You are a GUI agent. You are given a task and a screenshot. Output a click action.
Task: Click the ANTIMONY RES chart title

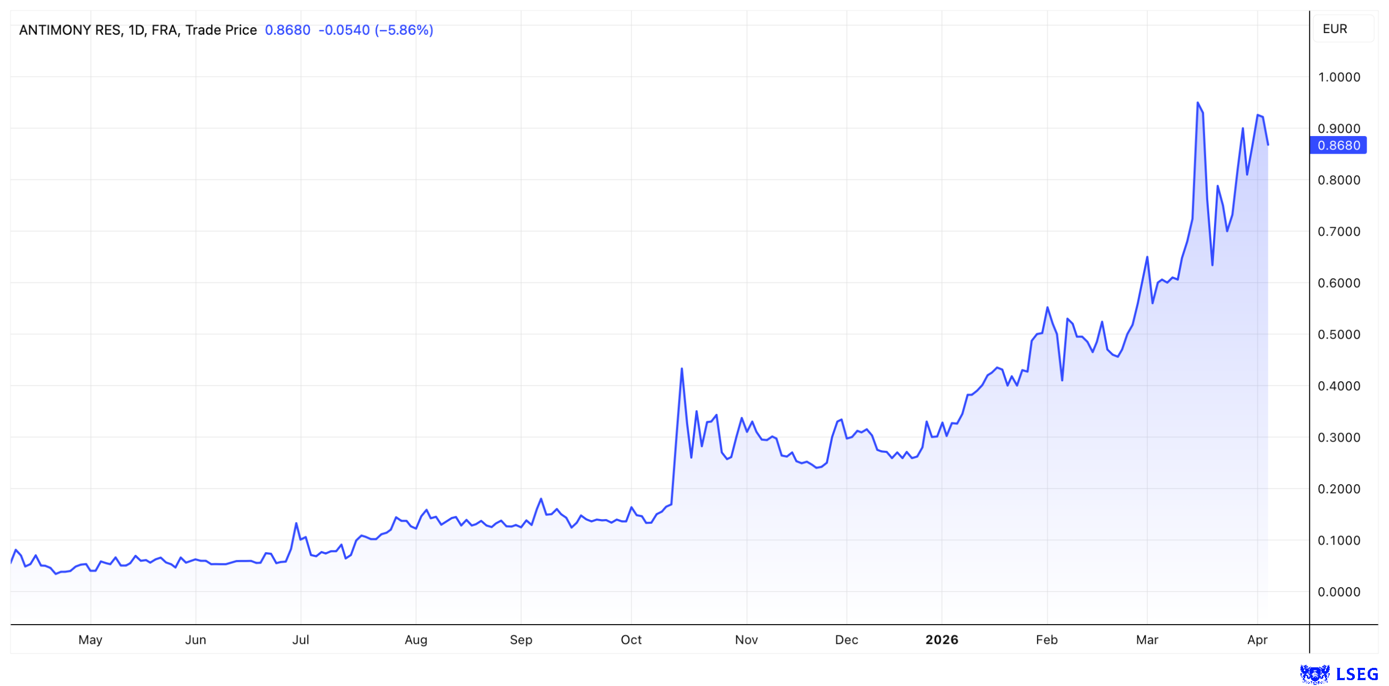(70, 30)
